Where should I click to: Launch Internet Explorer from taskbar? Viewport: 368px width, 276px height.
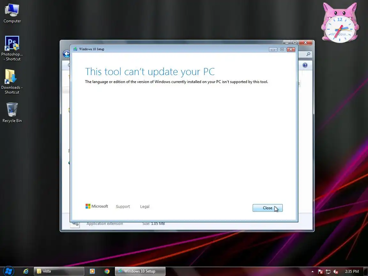click(x=26, y=271)
